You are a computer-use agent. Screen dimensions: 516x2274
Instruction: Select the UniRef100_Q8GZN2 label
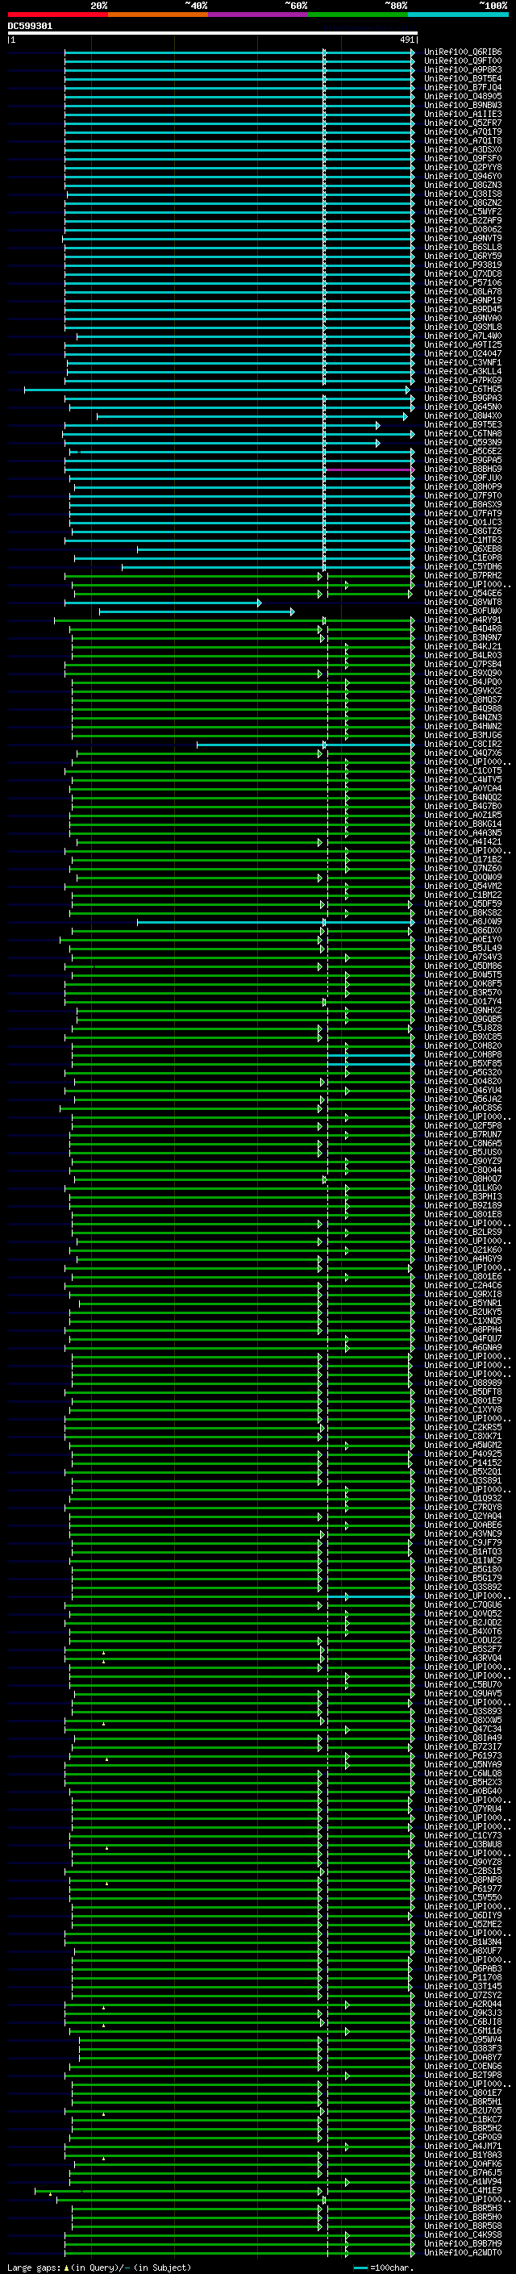click(463, 203)
